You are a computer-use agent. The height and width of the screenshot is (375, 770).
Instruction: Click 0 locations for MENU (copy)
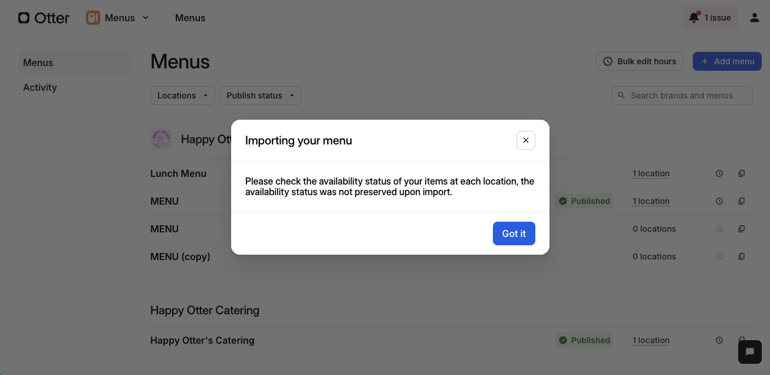pyautogui.click(x=654, y=256)
